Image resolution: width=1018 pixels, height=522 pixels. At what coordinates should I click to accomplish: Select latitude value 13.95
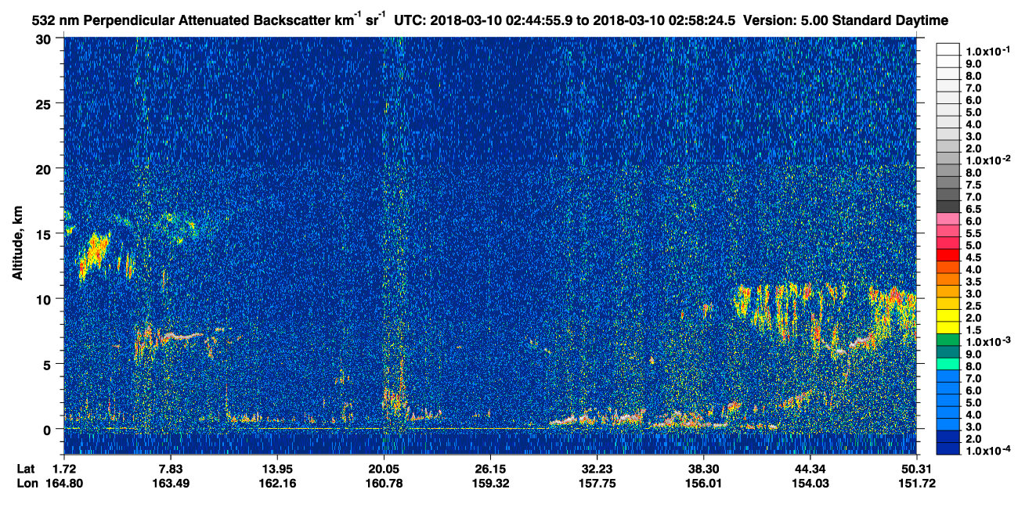pyautogui.click(x=277, y=468)
